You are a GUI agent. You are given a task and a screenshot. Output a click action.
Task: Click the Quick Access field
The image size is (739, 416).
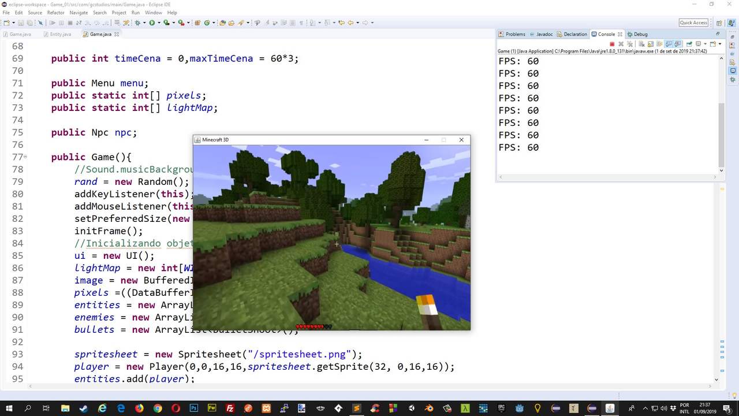tap(693, 23)
